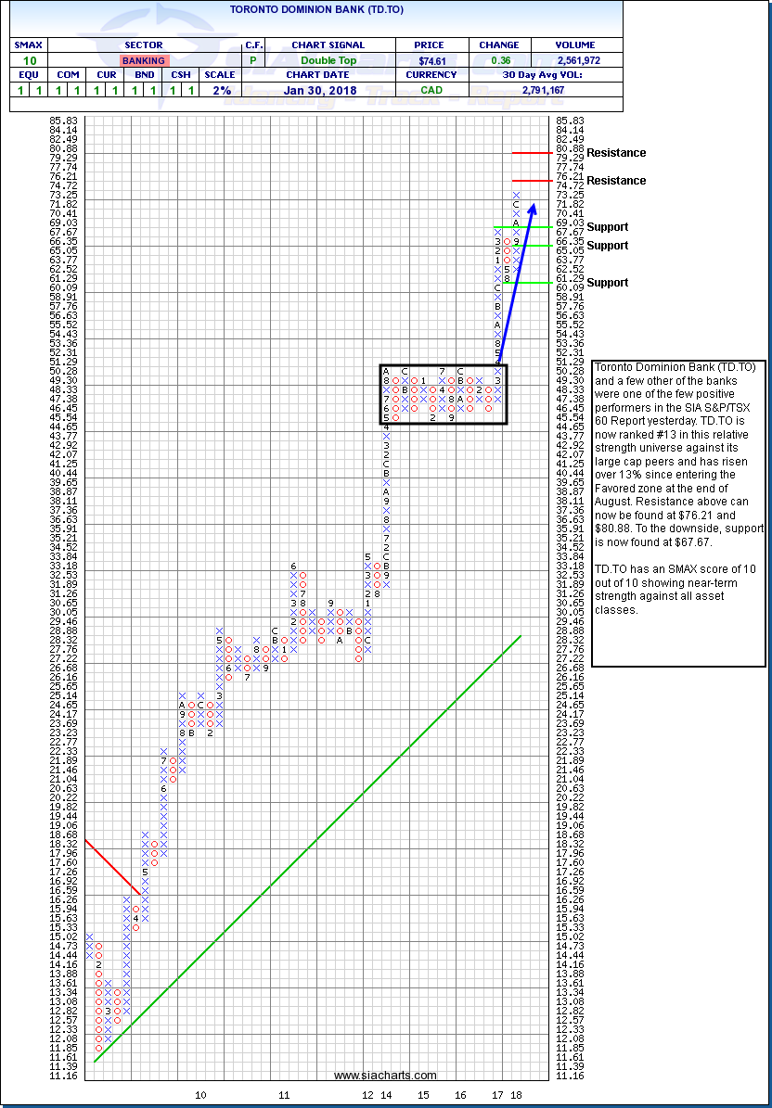Click the upper Resistance label at 80.88
The image size is (772, 1108).
pos(616,153)
